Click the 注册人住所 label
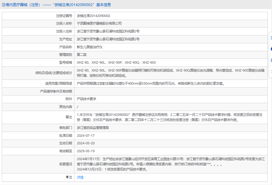The image size is (272, 185). click(x=64, y=31)
